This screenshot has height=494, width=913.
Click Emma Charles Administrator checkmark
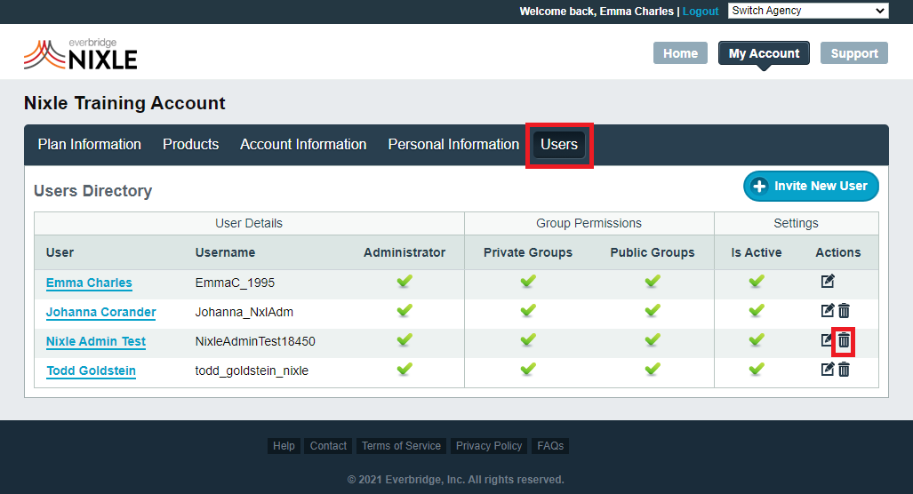tap(404, 282)
